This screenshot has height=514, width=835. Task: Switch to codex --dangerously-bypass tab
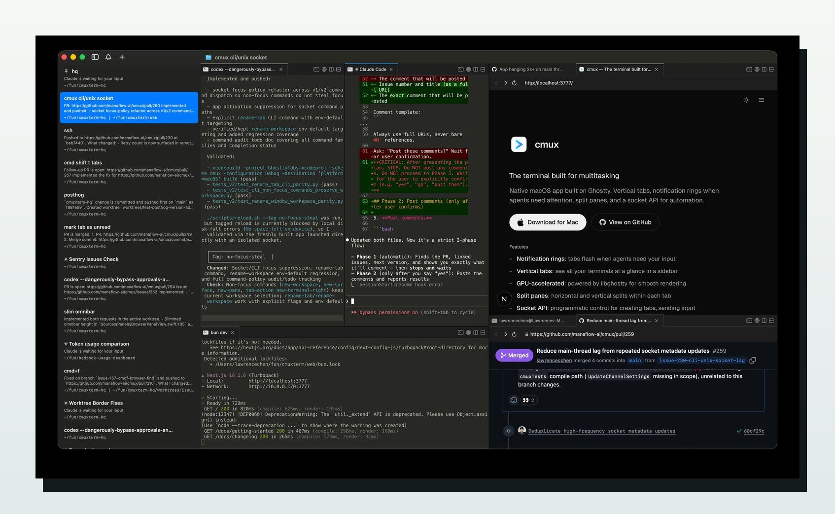242,70
